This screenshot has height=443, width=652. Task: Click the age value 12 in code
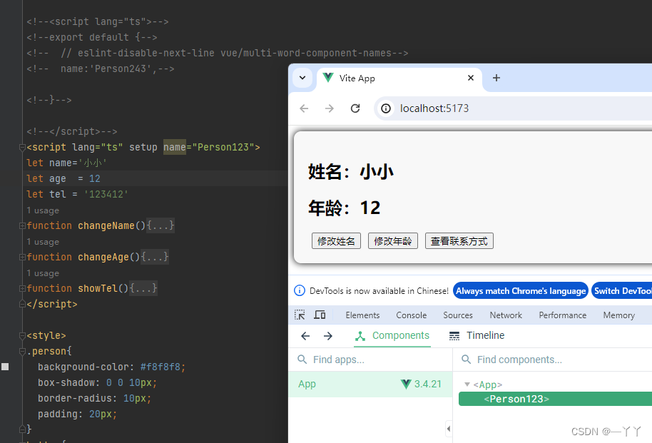(x=95, y=179)
